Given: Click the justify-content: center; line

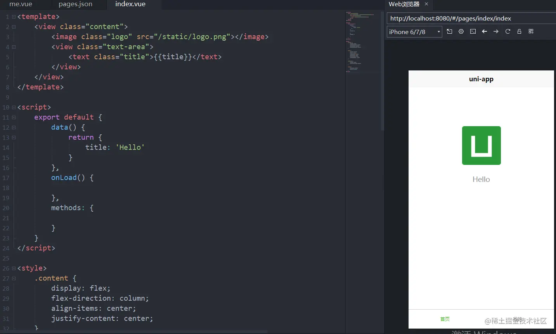Looking at the screenshot, I should click(102, 319).
